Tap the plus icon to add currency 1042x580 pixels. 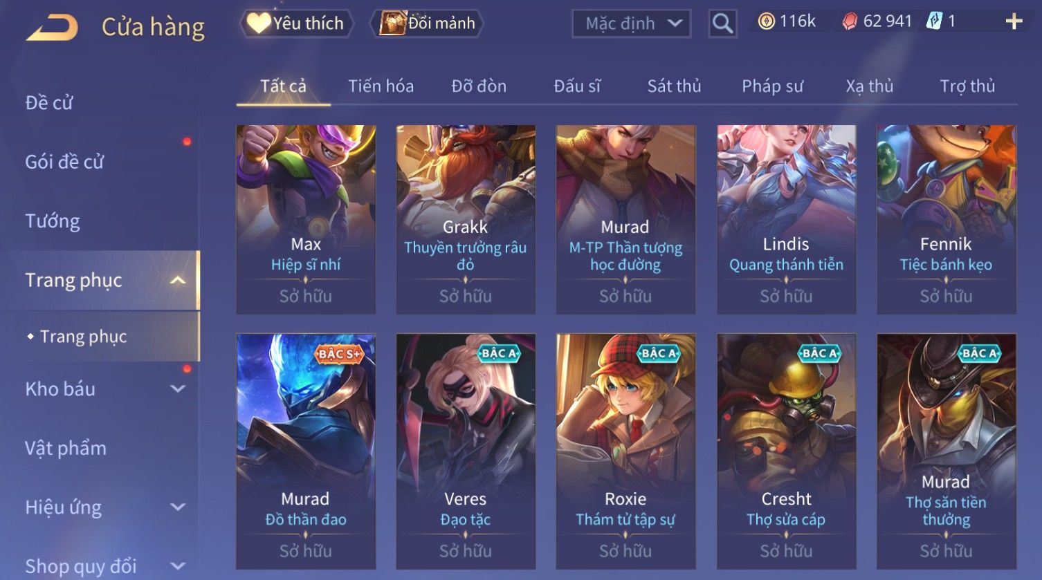(x=1014, y=21)
